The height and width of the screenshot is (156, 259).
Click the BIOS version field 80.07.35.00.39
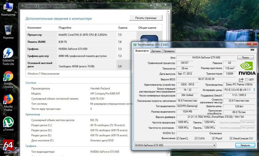click(x=206, y=79)
